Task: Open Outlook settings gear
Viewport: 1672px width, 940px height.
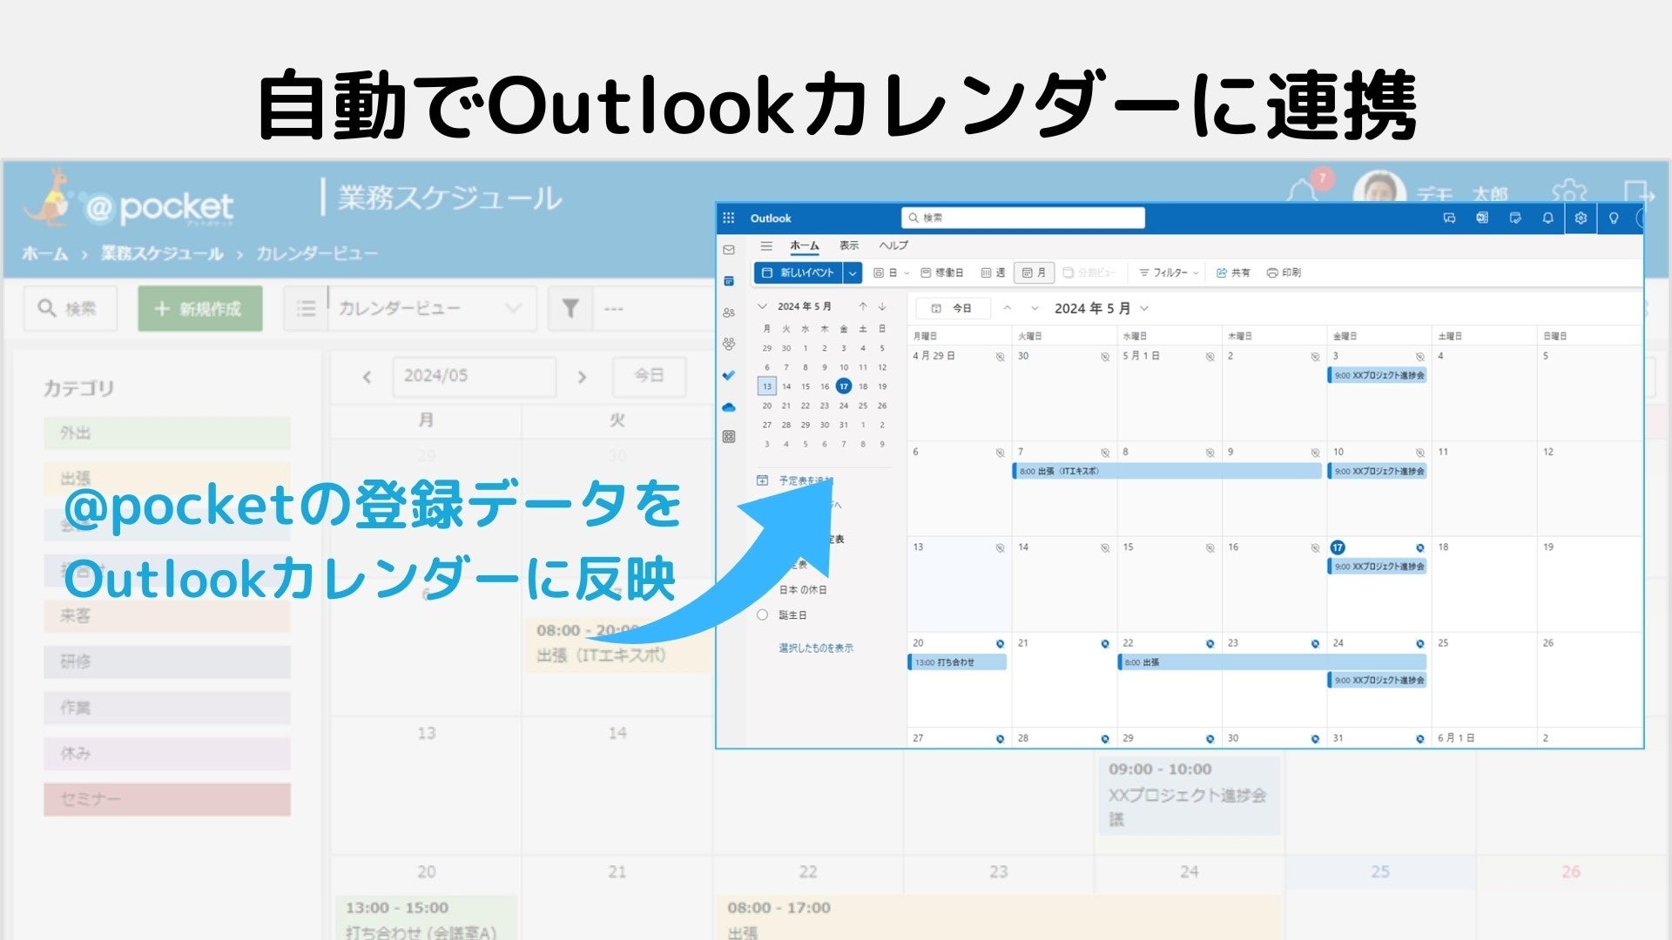Action: [1581, 218]
